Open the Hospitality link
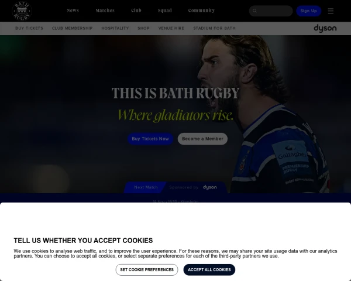 [x=115, y=28]
